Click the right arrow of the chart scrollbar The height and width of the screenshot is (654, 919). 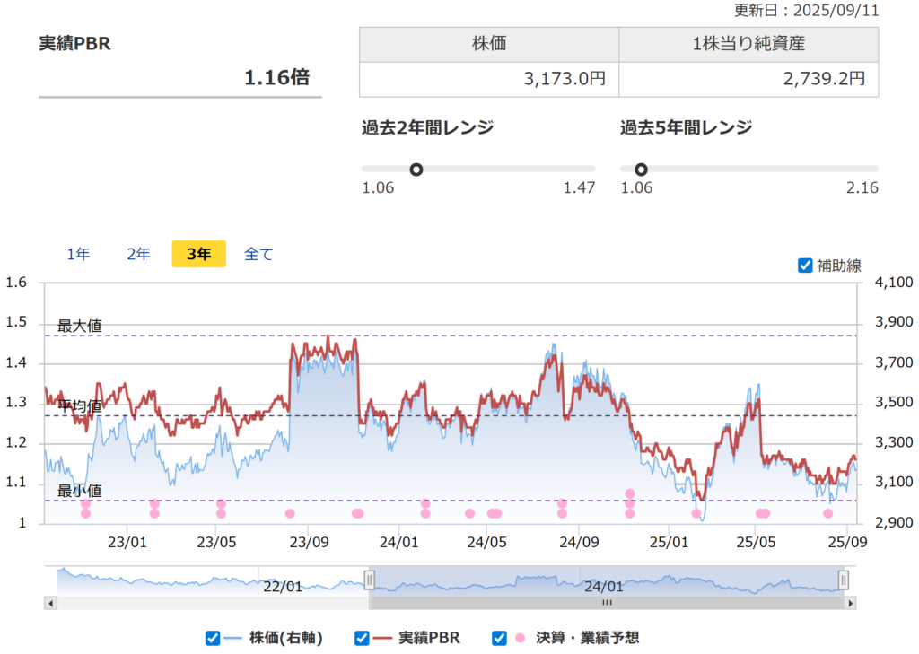coord(849,603)
